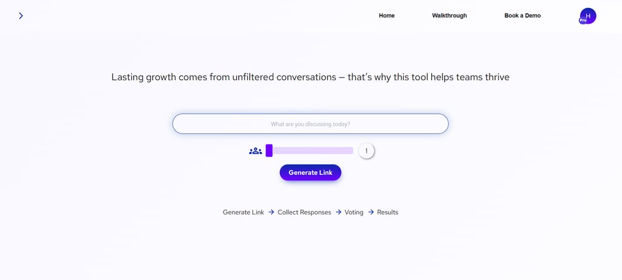This screenshot has height=280, width=622.
Task: Go to the Home page
Action: click(387, 16)
